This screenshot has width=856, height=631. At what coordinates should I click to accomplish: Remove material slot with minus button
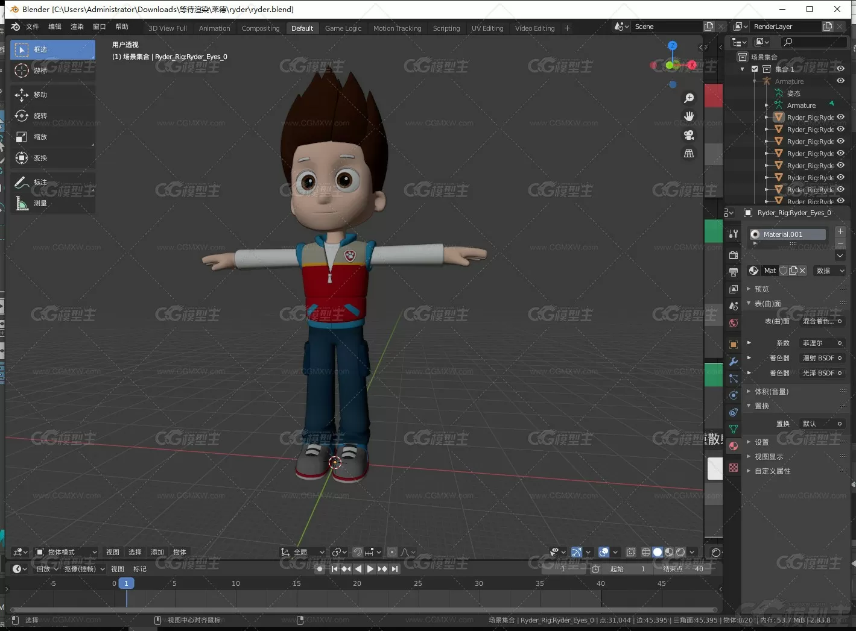[840, 243]
